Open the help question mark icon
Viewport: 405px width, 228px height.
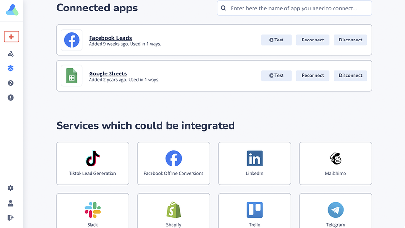10,83
